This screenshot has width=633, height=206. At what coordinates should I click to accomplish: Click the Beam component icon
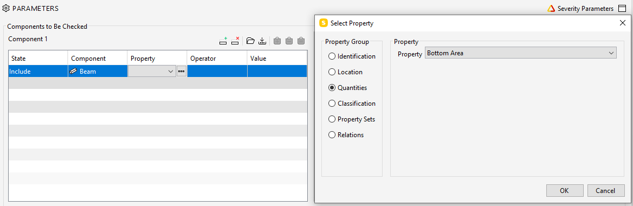74,71
